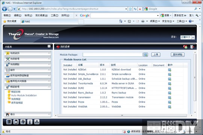Image resolution: width=203 pixels, height=135 pixels.
Task: Click the add-to-favorites heart icon
Action: coord(185,47)
